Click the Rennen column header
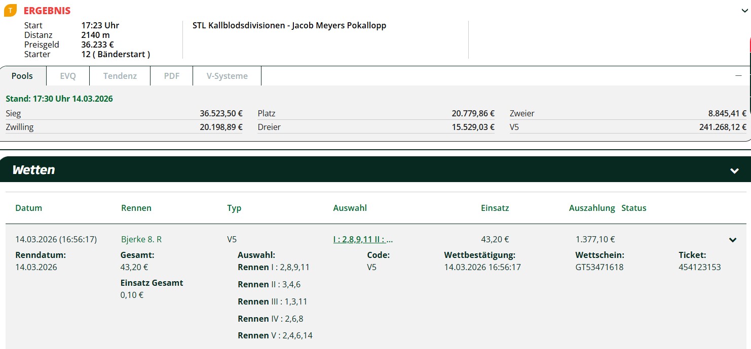The width and height of the screenshot is (751, 349). pos(136,208)
